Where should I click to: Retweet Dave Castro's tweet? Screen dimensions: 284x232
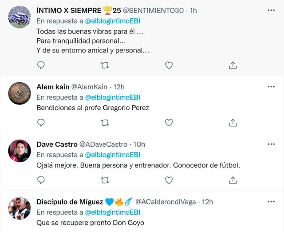(x=105, y=180)
